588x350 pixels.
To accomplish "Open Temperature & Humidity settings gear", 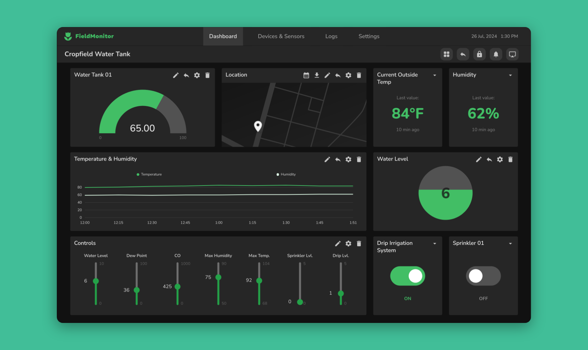I will [349, 159].
